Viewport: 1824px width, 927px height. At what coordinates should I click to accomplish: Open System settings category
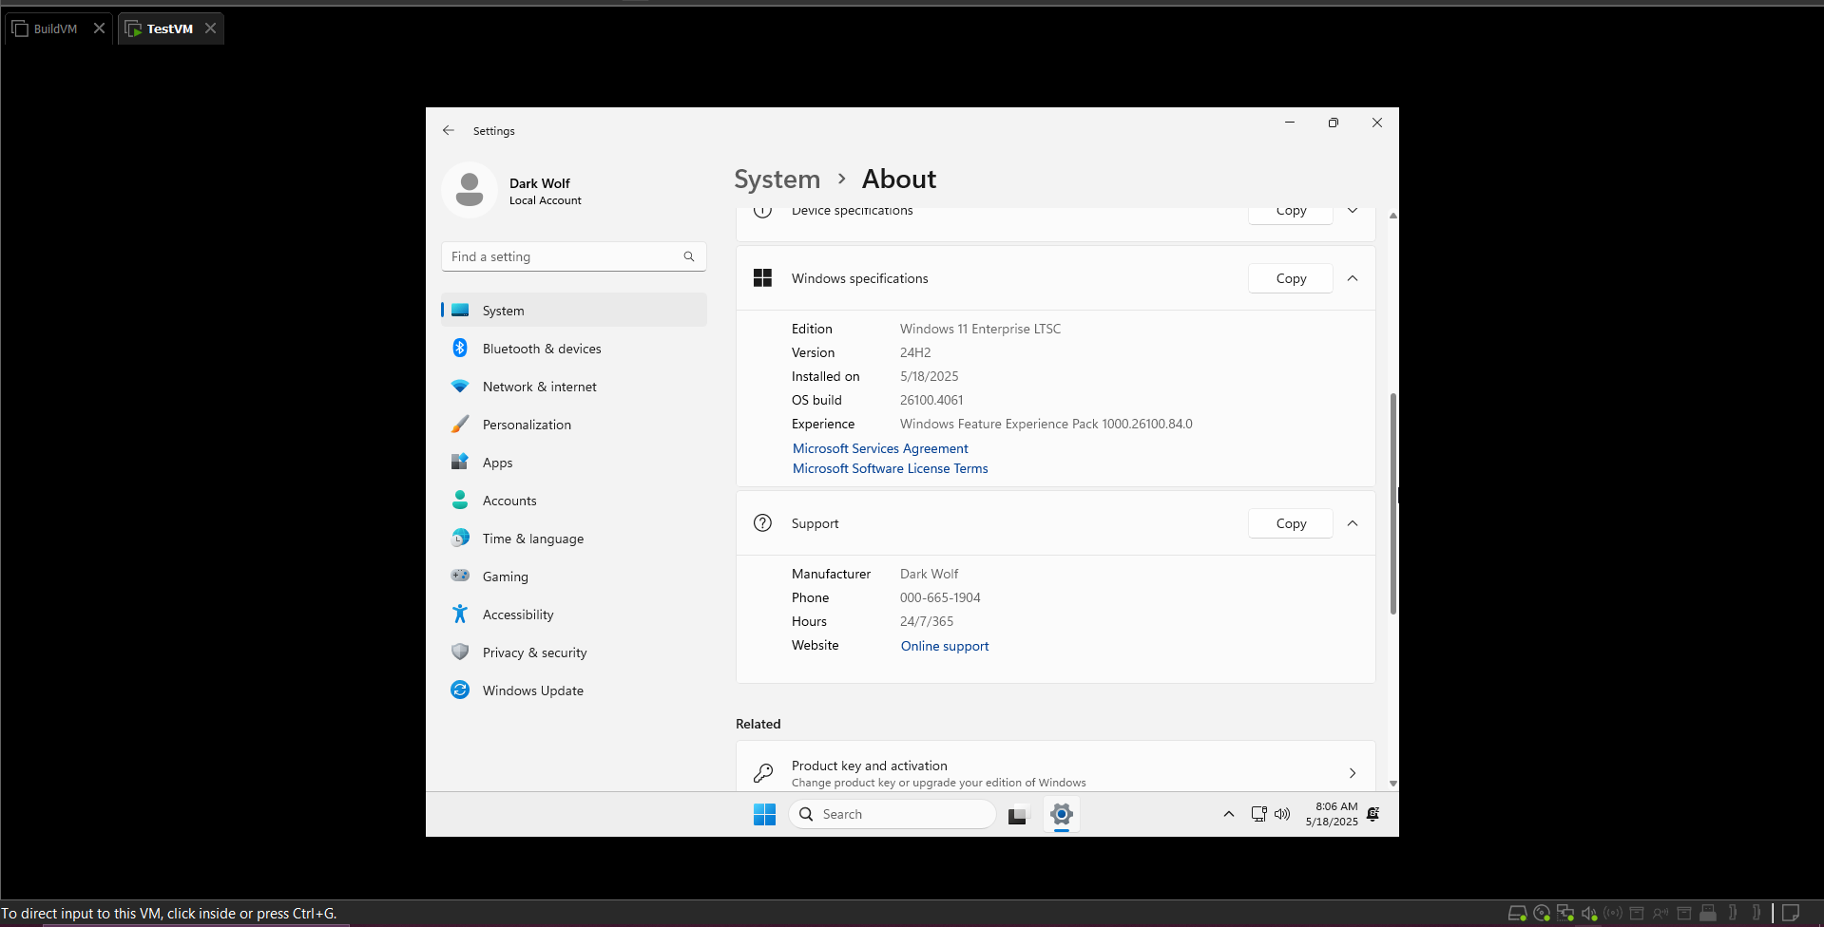574,311
